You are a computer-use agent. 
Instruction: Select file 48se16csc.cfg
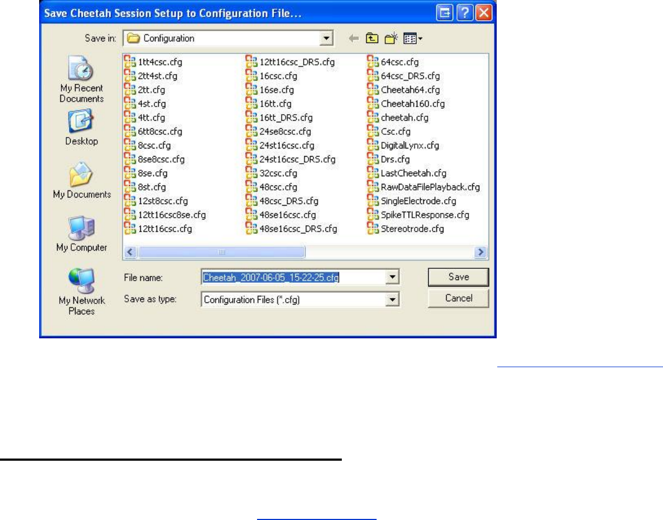[282, 215]
